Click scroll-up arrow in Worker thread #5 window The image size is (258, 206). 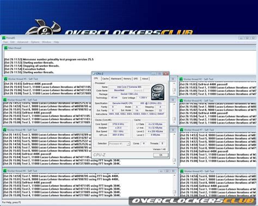(x=174, y=83)
